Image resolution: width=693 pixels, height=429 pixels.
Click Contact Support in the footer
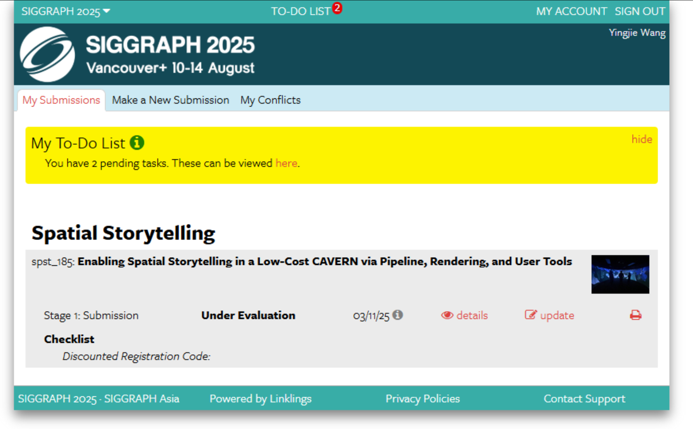pos(584,399)
